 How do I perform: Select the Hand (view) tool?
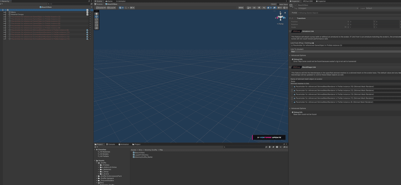click(x=96, y=14)
